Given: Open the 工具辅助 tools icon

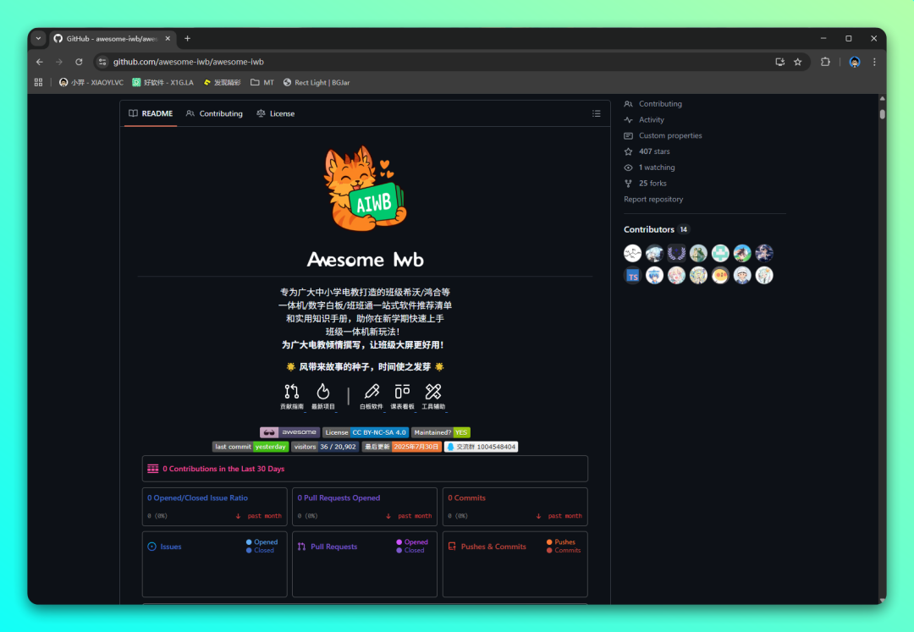Looking at the screenshot, I should pyautogui.click(x=433, y=392).
